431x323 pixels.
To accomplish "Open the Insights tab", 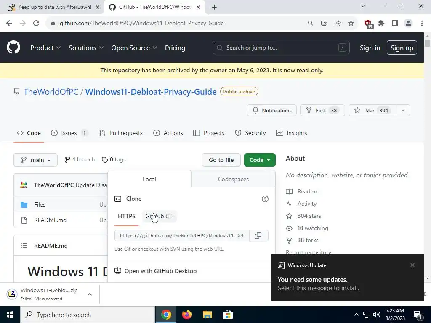I will point(291,133).
